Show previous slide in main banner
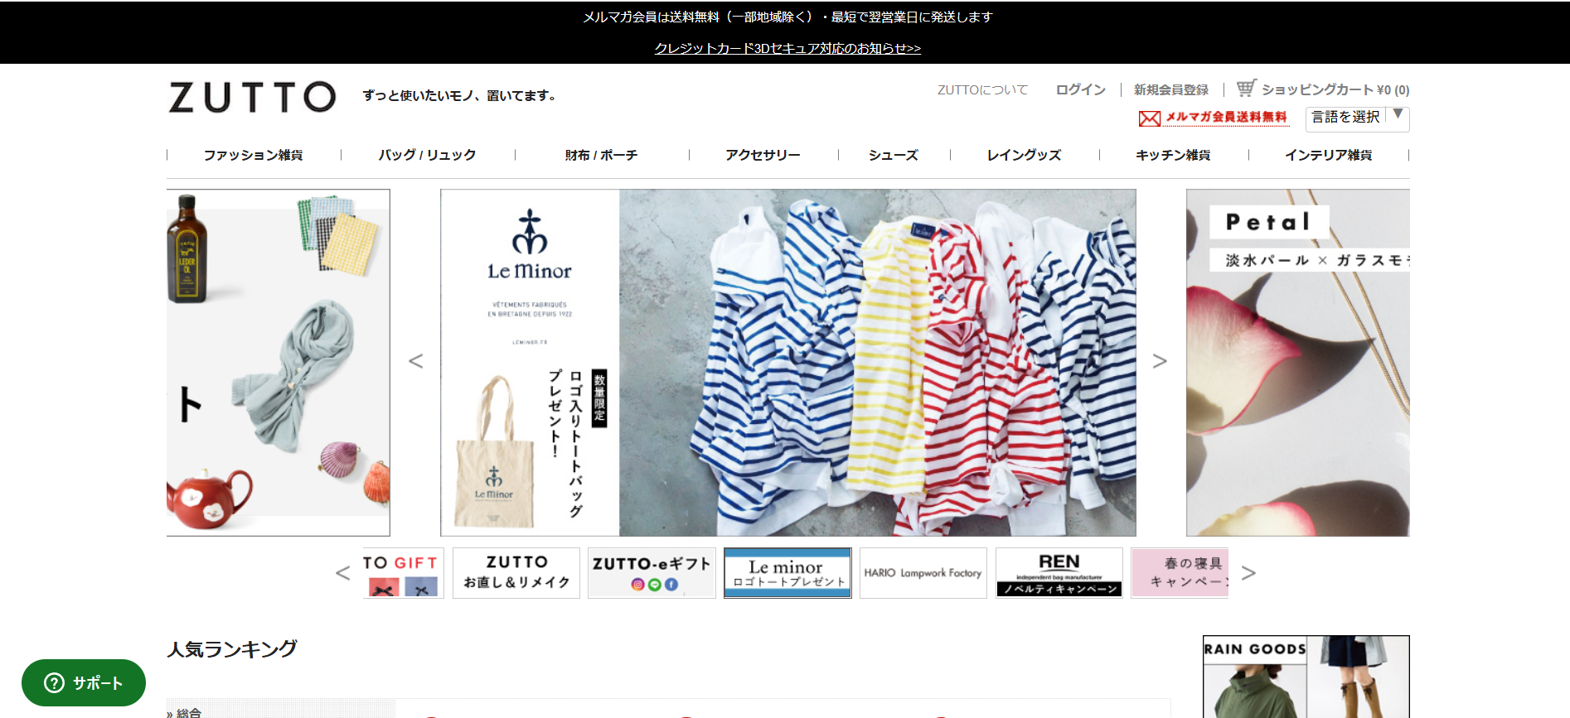 (416, 361)
